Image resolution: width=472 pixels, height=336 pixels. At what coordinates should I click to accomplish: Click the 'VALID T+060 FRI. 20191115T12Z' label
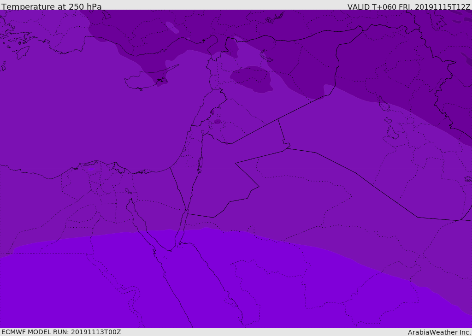(408, 7)
